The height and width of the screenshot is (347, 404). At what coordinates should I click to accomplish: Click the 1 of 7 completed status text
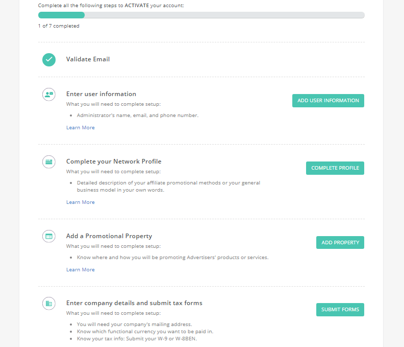tap(59, 26)
